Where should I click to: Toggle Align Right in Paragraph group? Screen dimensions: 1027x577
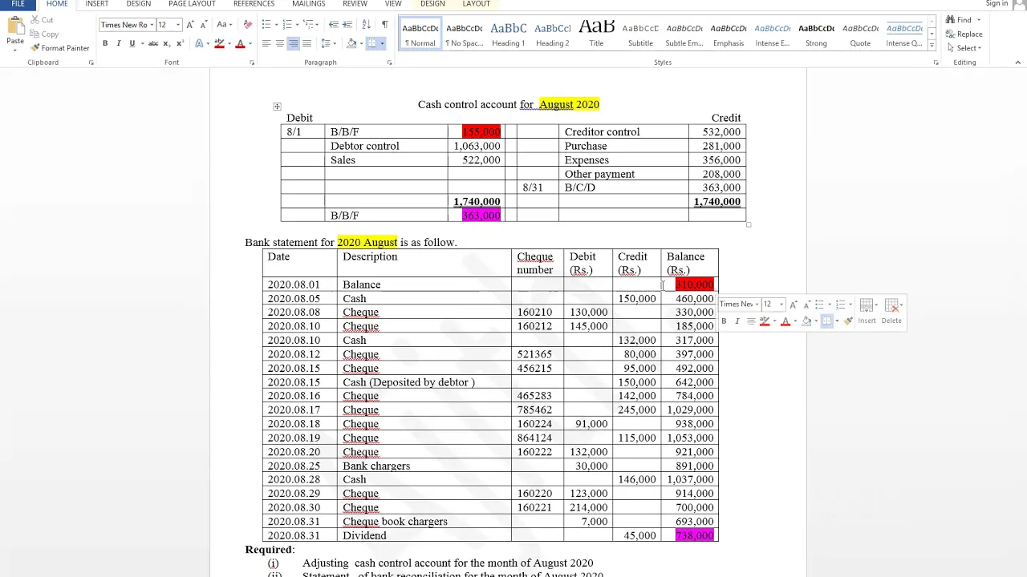click(x=293, y=43)
